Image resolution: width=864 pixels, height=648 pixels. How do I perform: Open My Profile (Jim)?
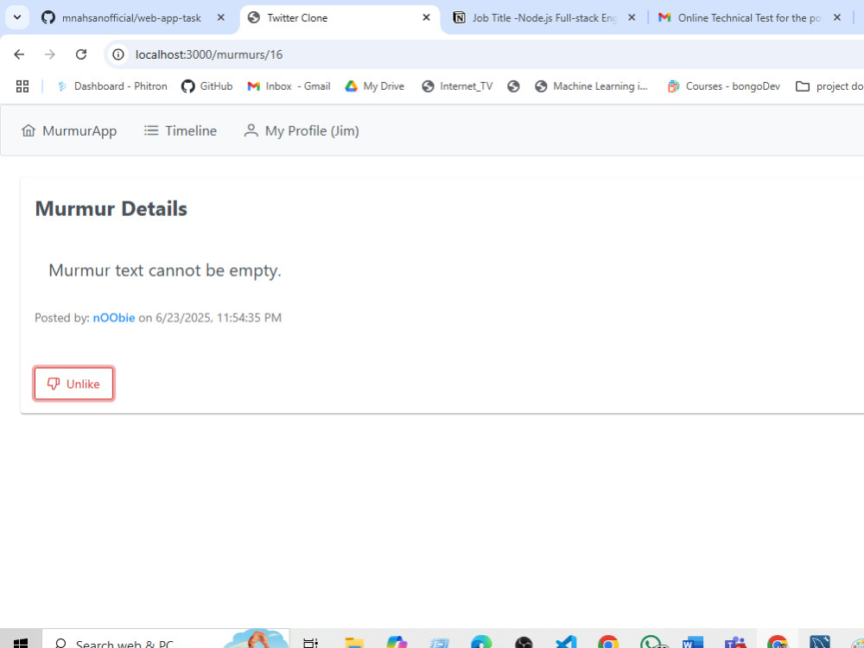coord(301,130)
